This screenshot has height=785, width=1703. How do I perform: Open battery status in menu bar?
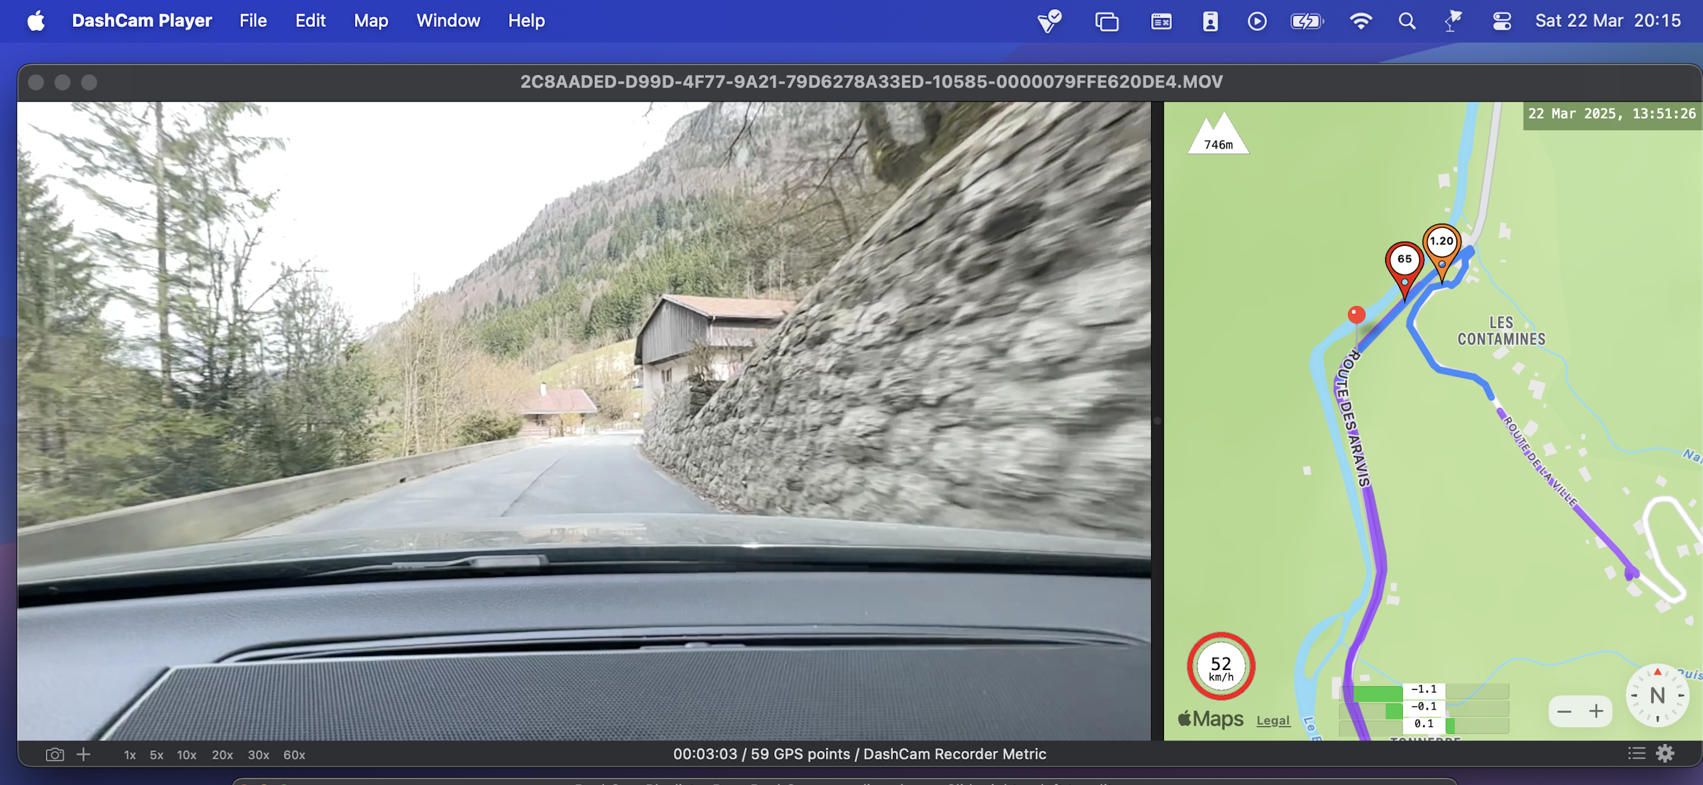(1307, 21)
